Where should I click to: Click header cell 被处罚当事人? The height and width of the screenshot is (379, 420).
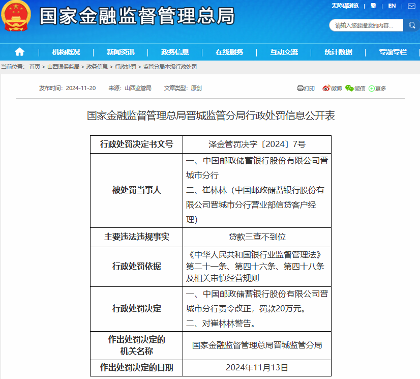point(137,190)
